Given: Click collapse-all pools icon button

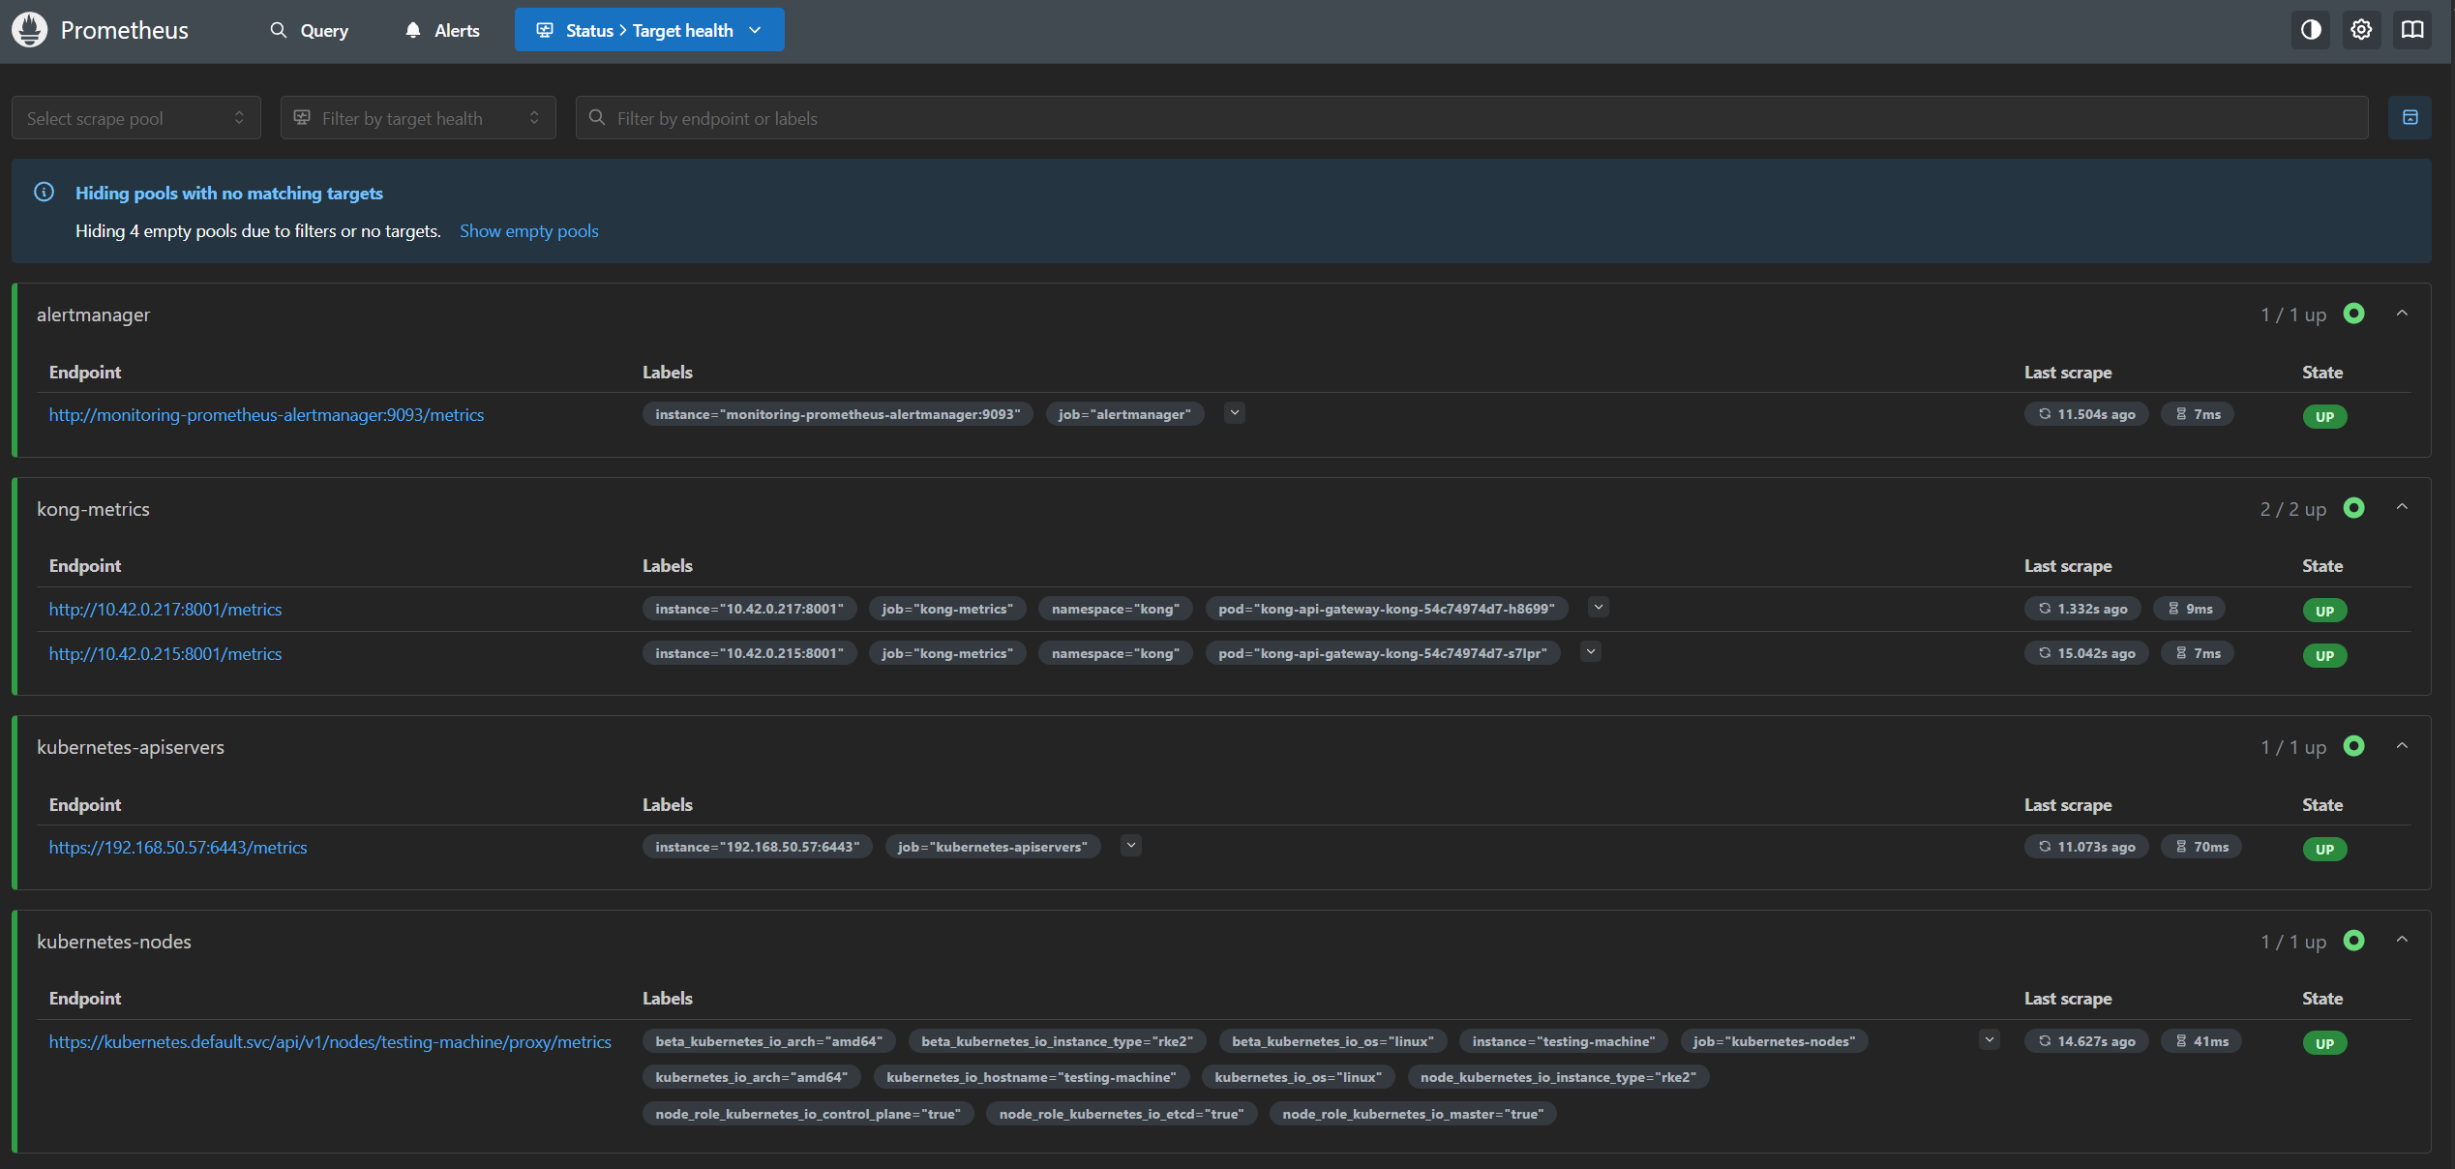Looking at the screenshot, I should [x=2410, y=118].
